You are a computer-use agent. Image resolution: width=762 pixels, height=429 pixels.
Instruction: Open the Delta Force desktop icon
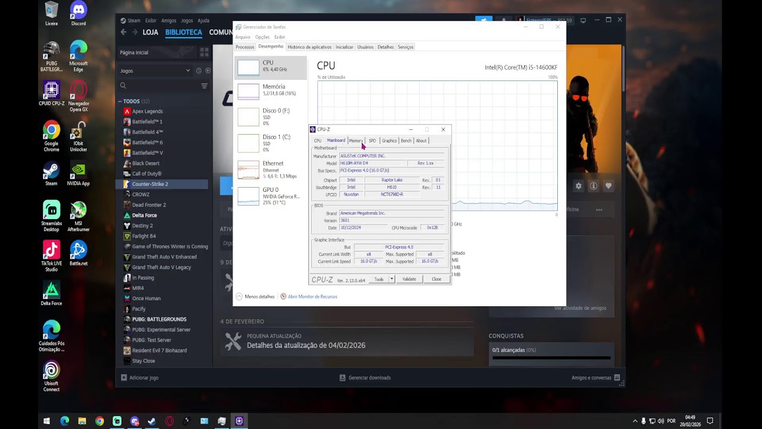click(51, 293)
